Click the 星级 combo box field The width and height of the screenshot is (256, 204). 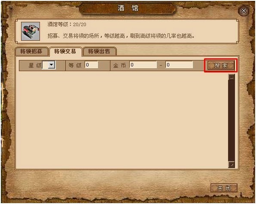[x=49, y=65]
